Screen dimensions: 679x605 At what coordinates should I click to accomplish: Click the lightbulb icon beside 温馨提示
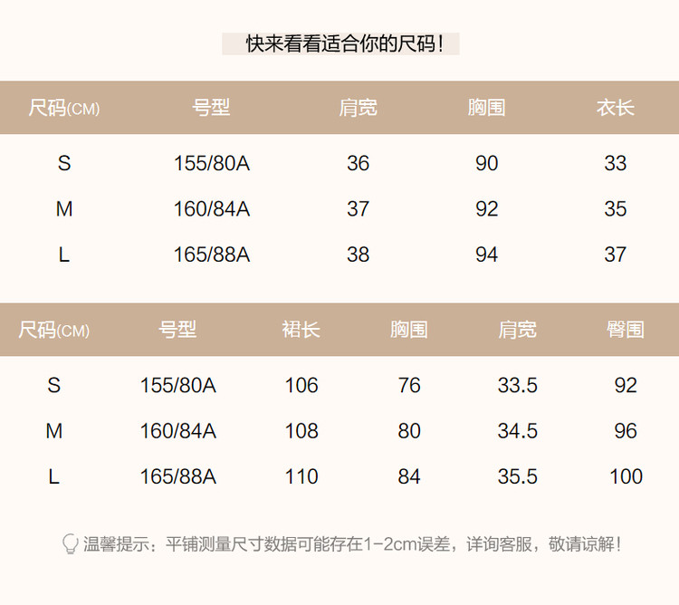pyautogui.click(x=70, y=544)
